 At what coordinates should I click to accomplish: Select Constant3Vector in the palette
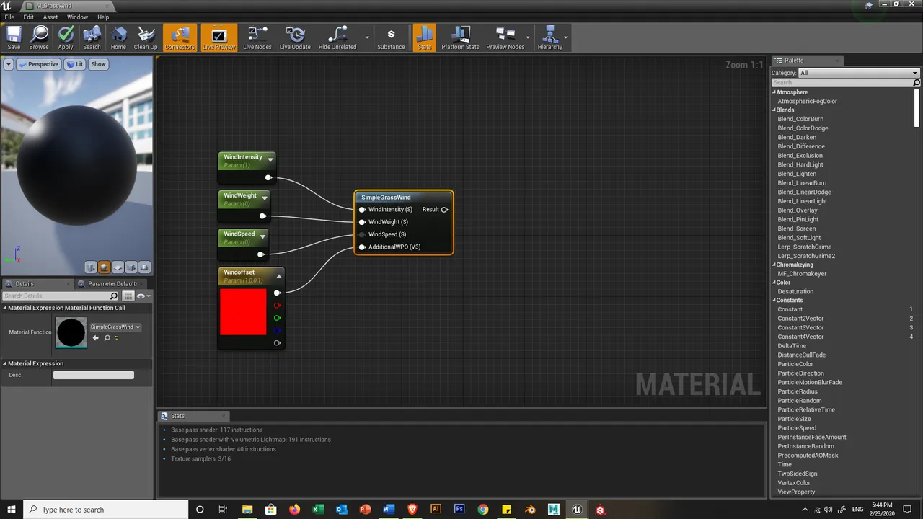click(x=800, y=327)
